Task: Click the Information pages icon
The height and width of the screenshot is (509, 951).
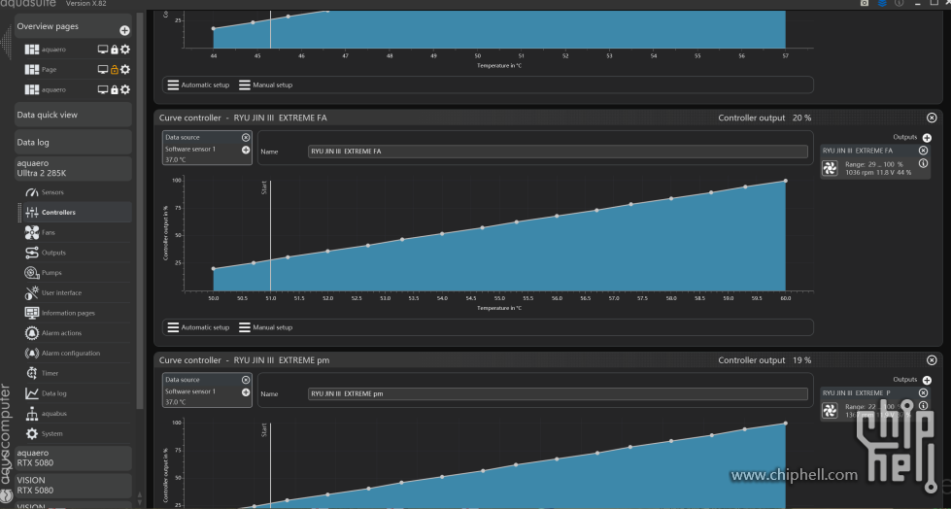Action: coord(31,313)
